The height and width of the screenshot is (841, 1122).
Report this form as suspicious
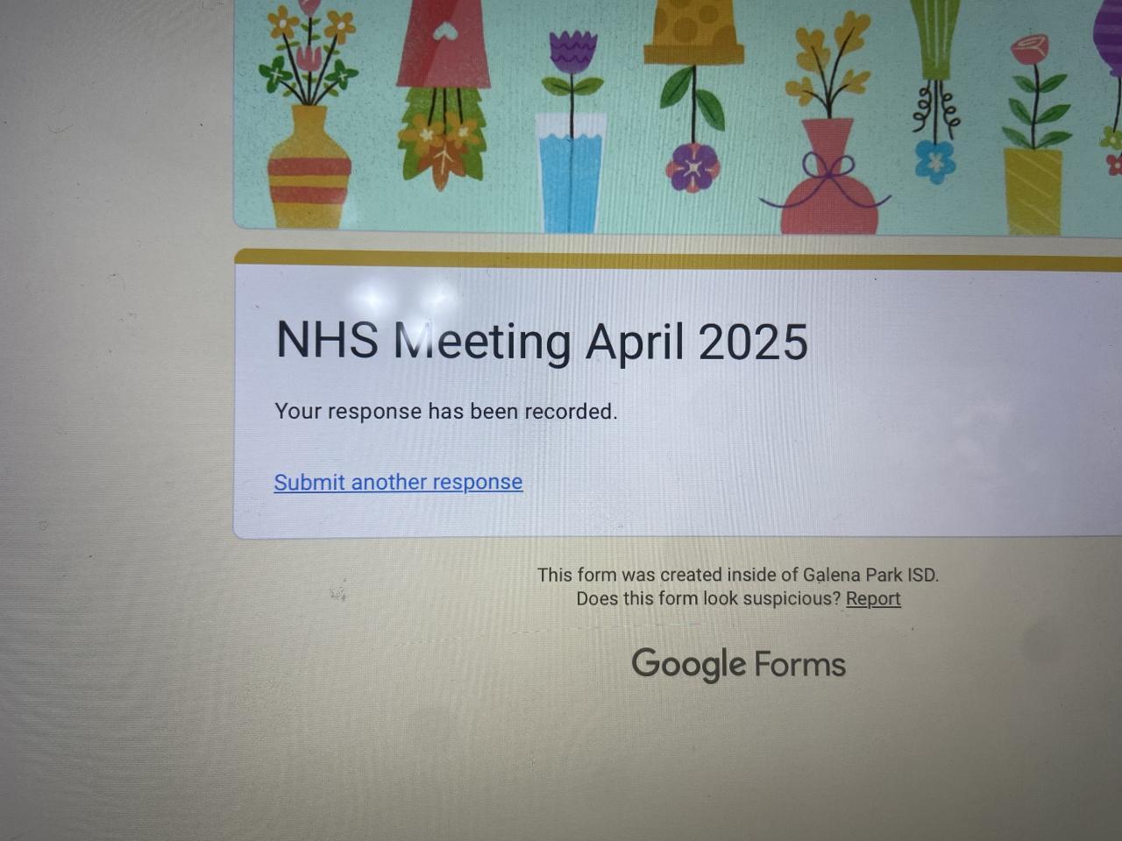tap(873, 599)
